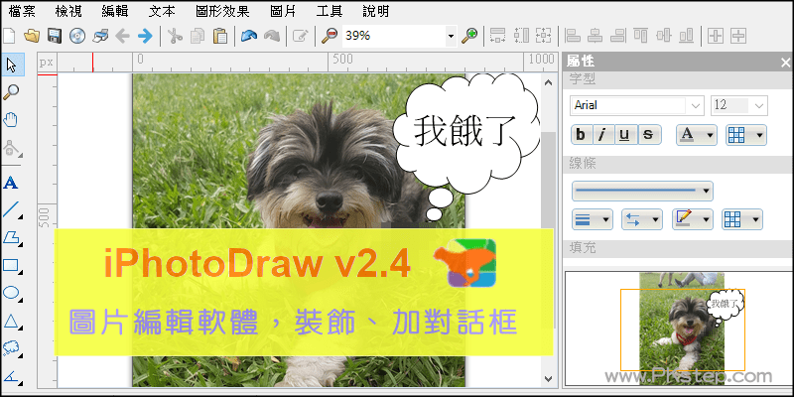Select the arrow pointer tool
794x397 pixels.
tap(11, 65)
